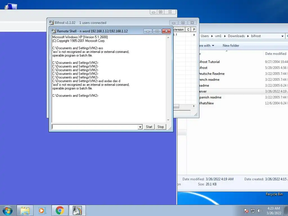The height and width of the screenshot is (216, 288).
Task: Click the Bifrost taskbar icon
Action: (77, 210)
